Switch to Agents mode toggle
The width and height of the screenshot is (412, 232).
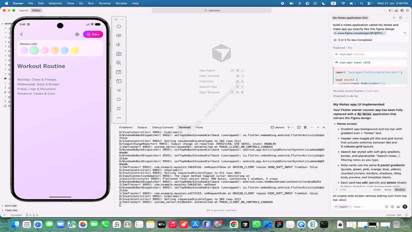24,10
